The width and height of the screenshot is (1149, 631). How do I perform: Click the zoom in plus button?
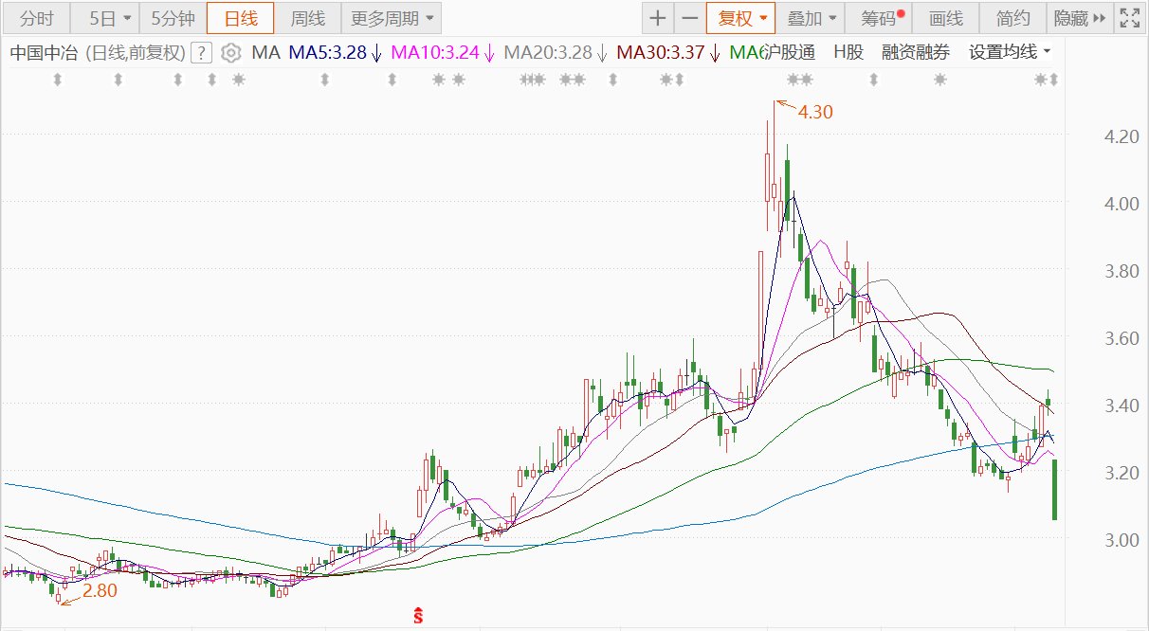(x=658, y=18)
